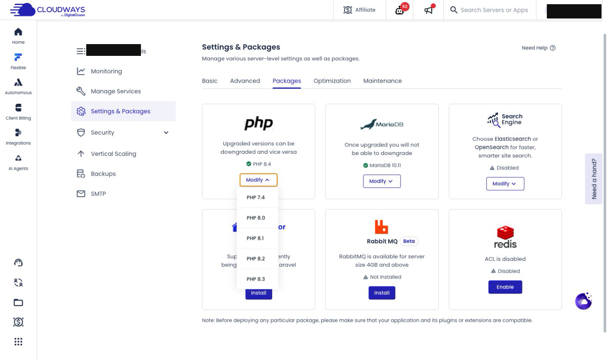Click the dollar badge icon in sidebar
Viewport: 607px width, 360px height.
(x=18, y=322)
